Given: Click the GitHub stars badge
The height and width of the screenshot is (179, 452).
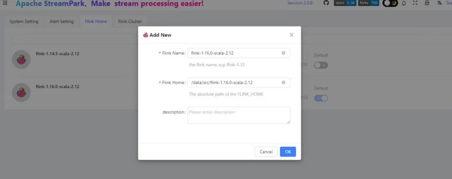Looking at the screenshot, I should click(x=345, y=3).
